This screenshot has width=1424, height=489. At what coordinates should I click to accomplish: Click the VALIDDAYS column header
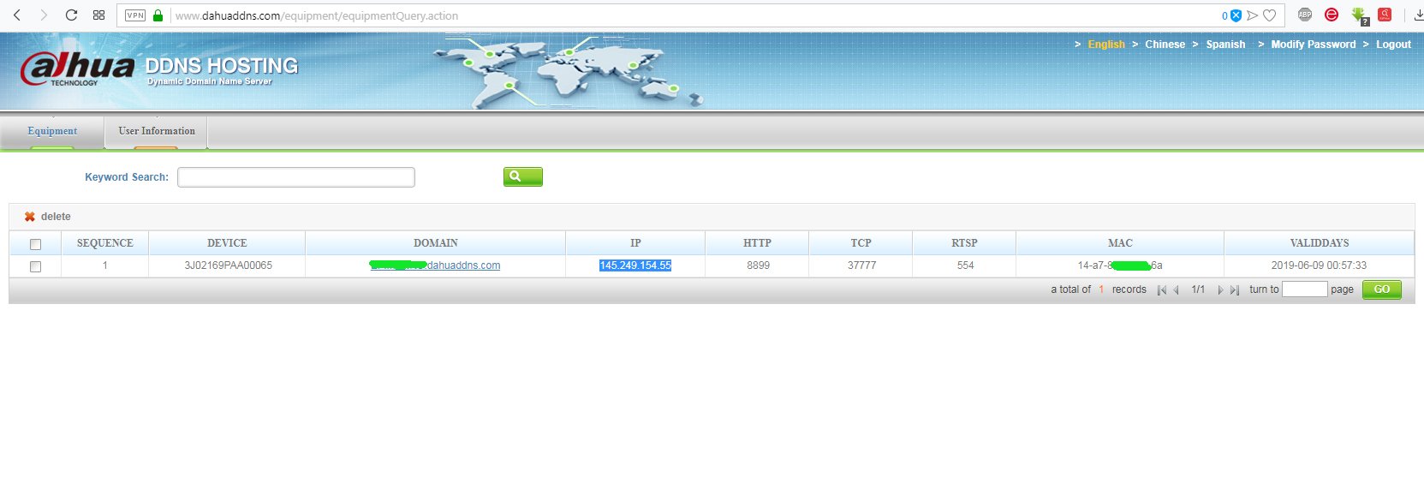pyautogui.click(x=1320, y=243)
